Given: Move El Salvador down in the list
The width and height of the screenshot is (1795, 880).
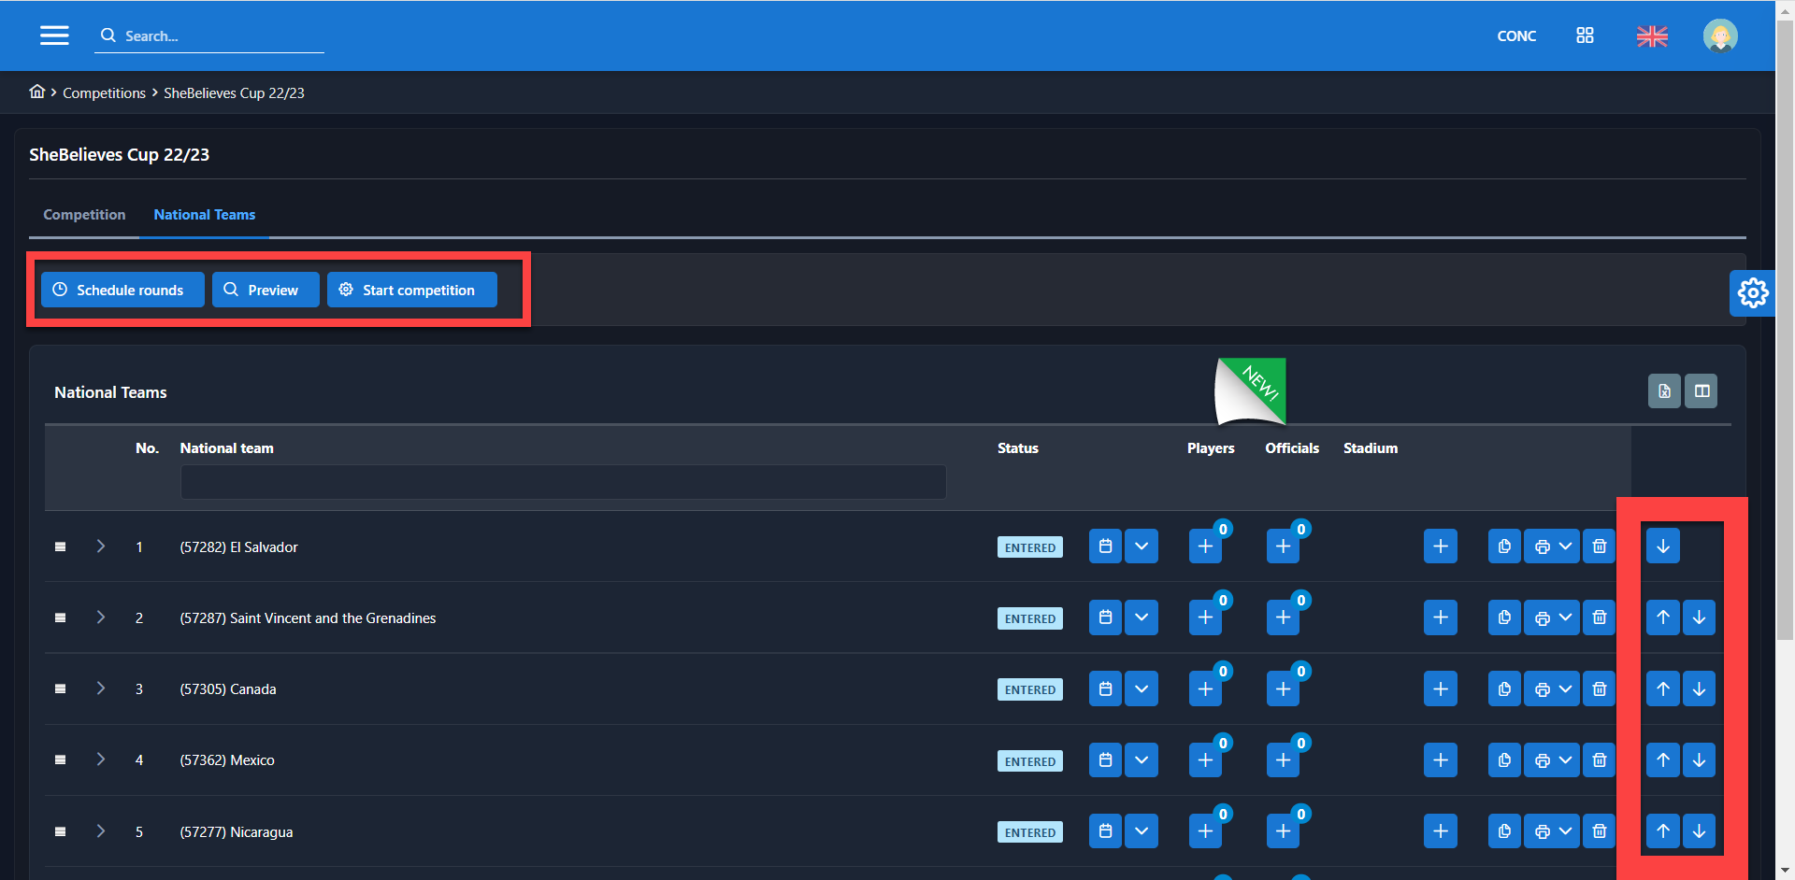Looking at the screenshot, I should [1662, 546].
